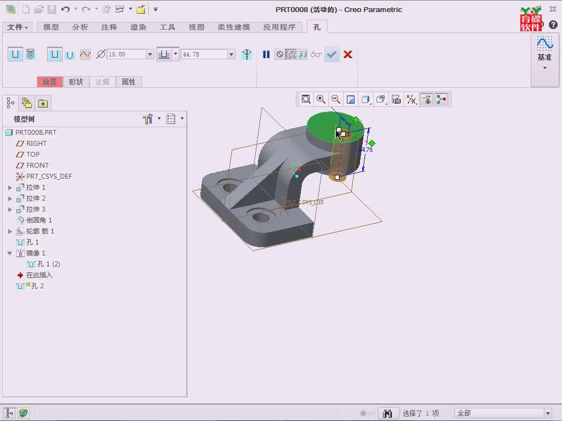The width and height of the screenshot is (562, 421).
Task: Select the standard threaded hole type
Action: 31,54
